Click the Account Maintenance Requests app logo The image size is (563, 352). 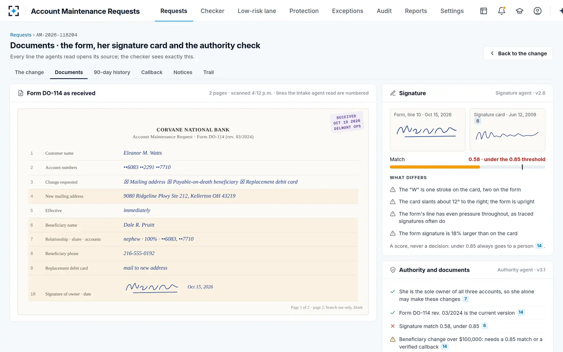14,11
